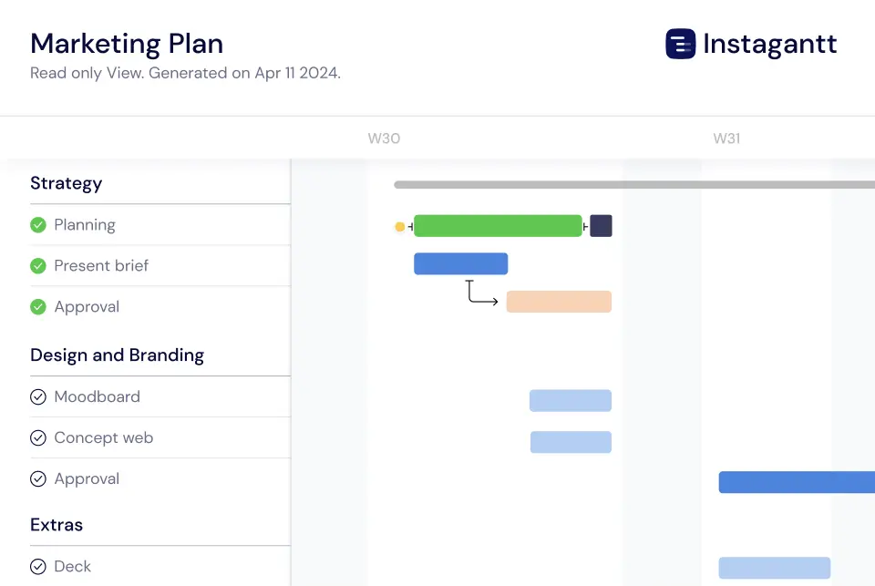Select the green checkmark next to Planning

38,224
